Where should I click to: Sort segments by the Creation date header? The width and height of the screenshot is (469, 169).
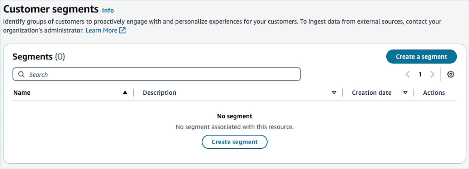[372, 93]
